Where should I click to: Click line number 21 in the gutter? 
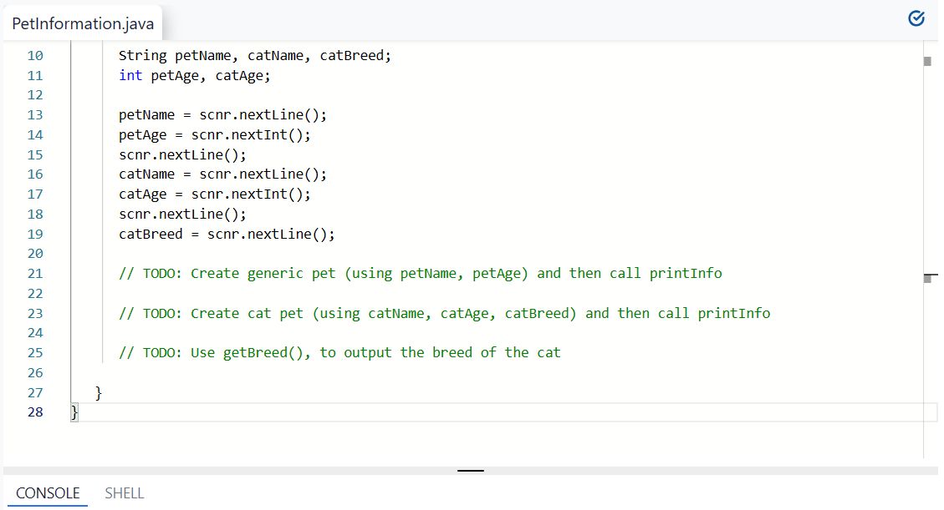[x=35, y=273]
